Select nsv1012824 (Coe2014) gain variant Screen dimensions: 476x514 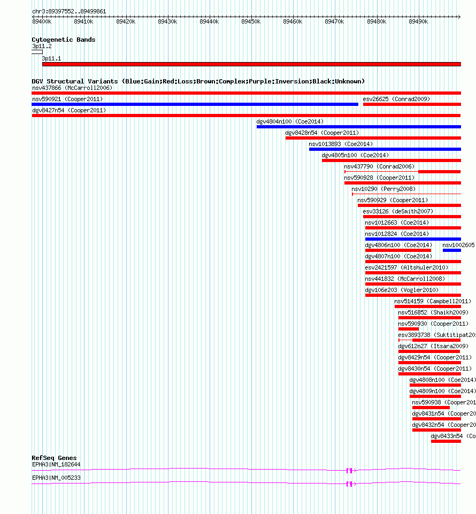click(413, 239)
